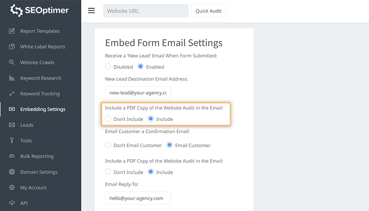Viewport: 369px width, 211px height.
Task: Toggle the hamburger menu icon
Action: tap(92, 11)
